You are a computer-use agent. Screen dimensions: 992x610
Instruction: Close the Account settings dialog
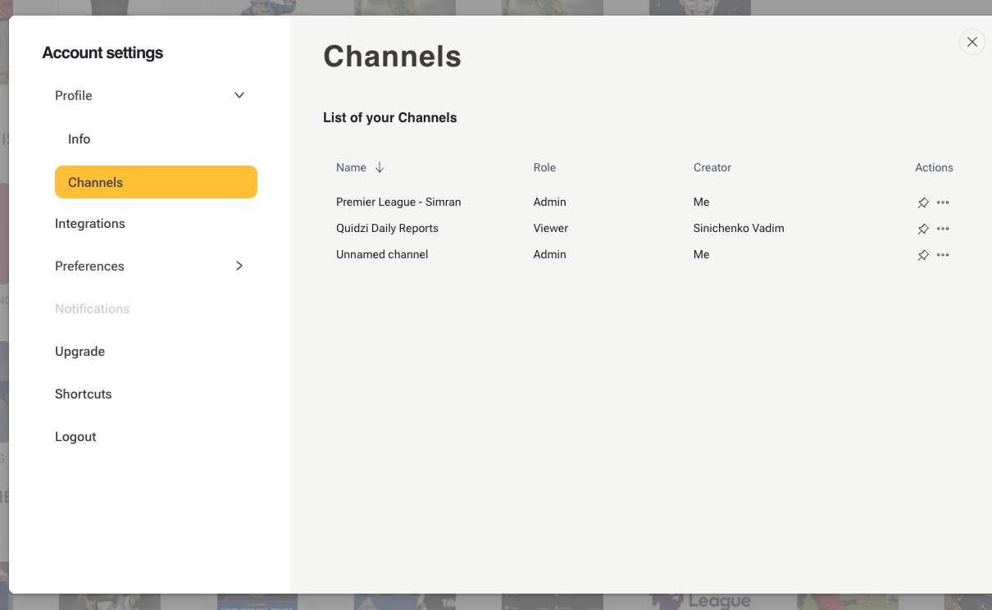(x=972, y=42)
